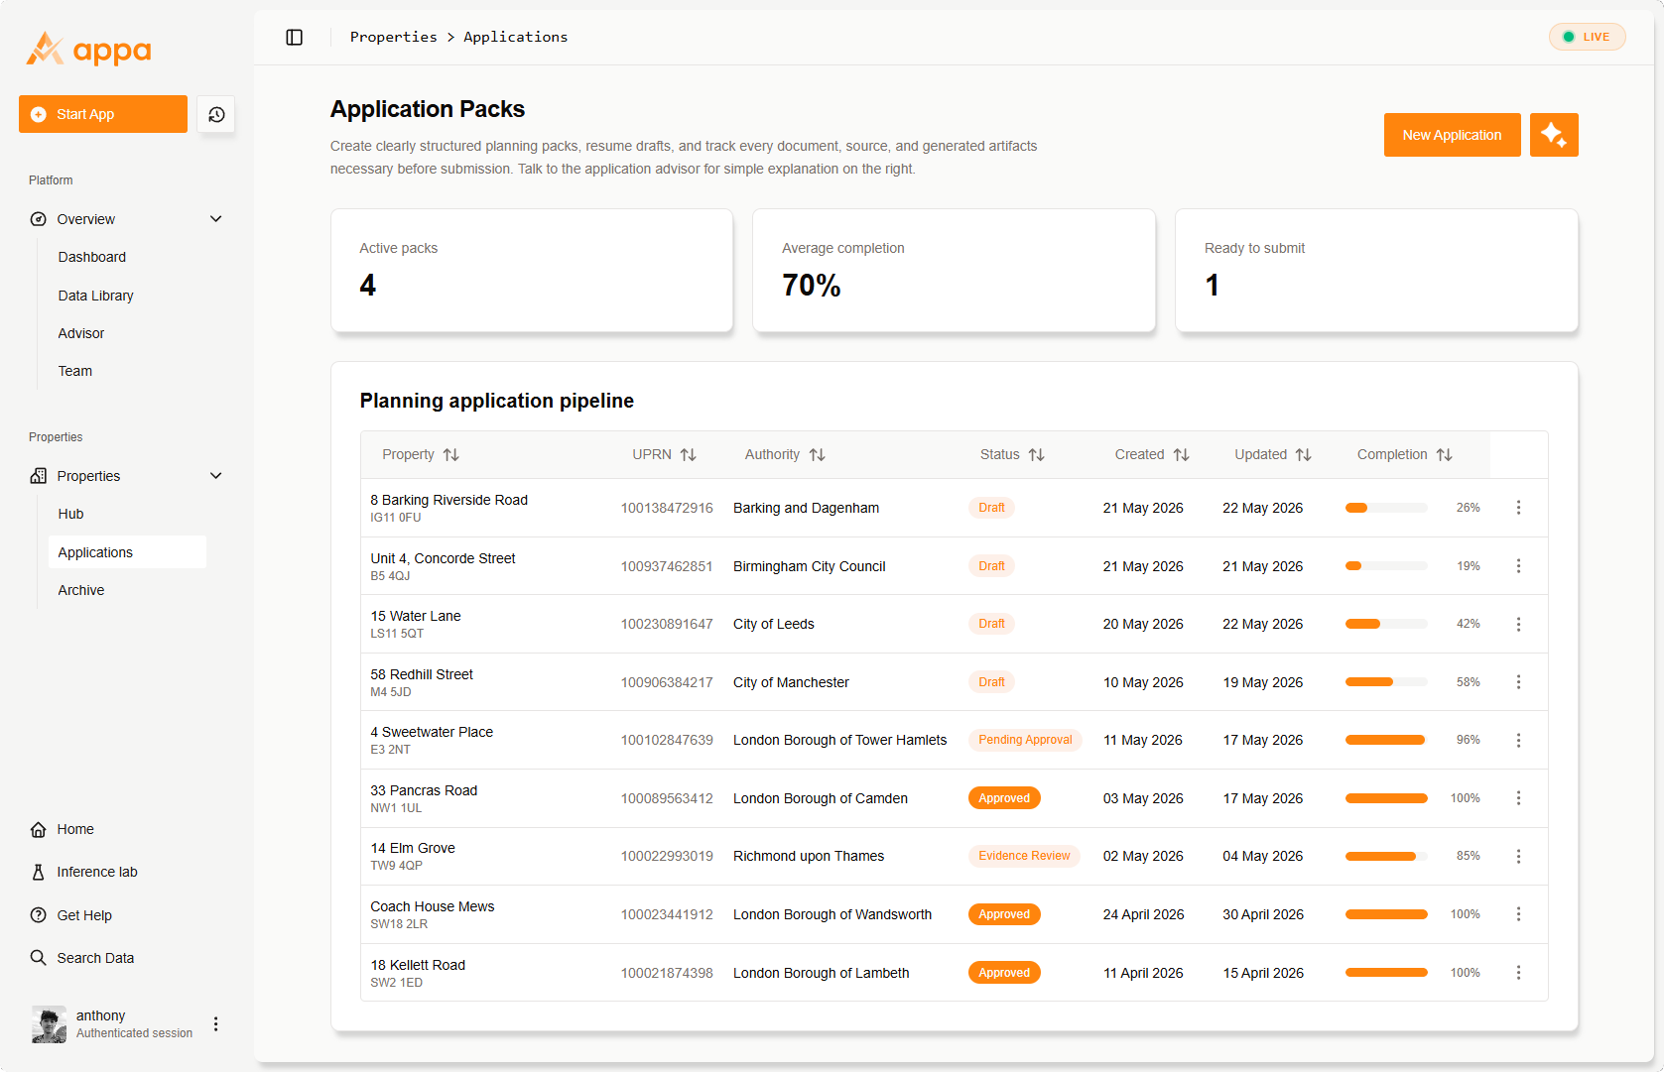Sort table by Created column
1664x1072 pixels.
(x=1152, y=454)
